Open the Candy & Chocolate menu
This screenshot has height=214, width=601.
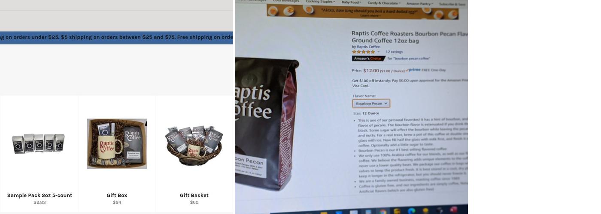pos(384,3)
